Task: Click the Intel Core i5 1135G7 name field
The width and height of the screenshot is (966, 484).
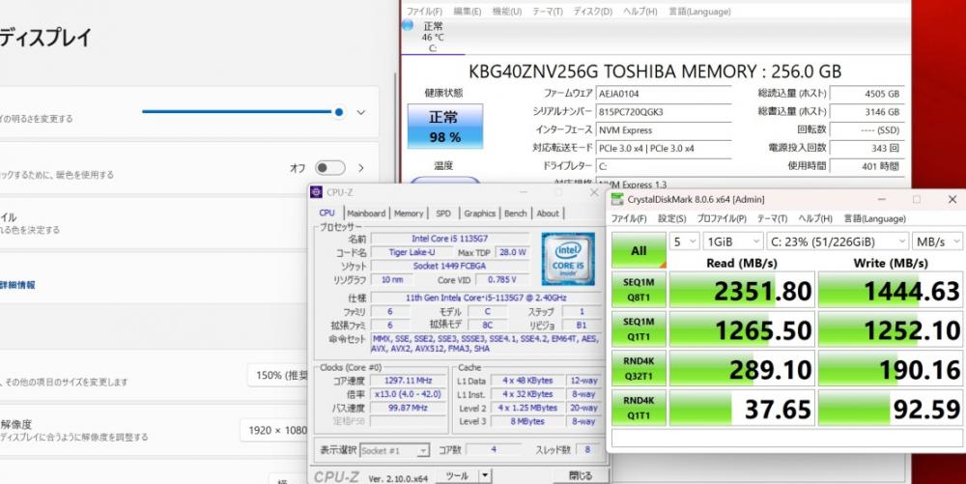Action: [449, 239]
